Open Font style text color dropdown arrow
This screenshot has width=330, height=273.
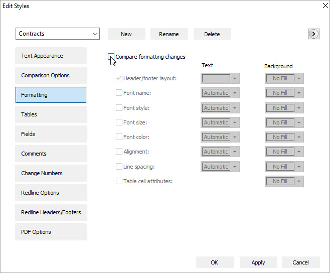(x=235, y=108)
